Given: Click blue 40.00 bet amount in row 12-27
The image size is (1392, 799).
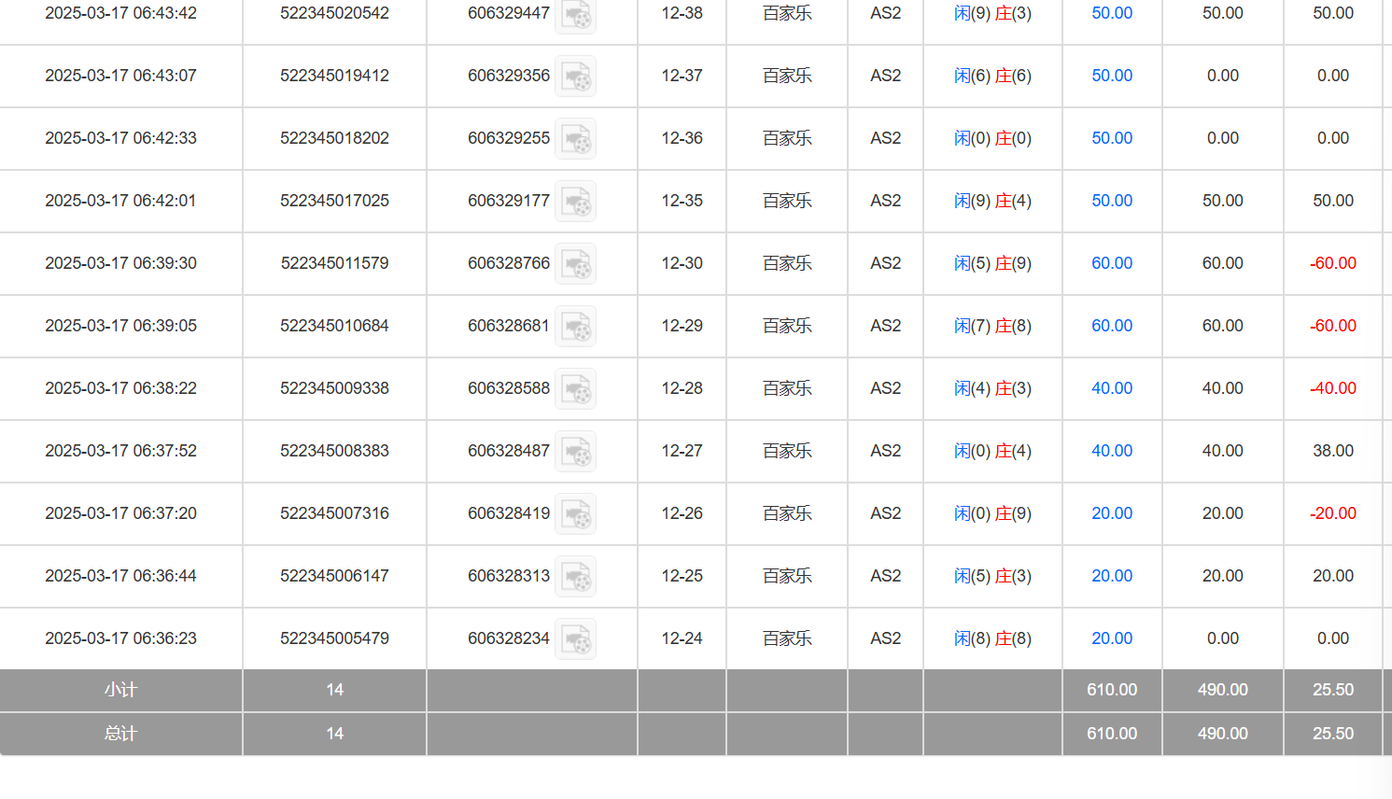Looking at the screenshot, I should 1111,451.
